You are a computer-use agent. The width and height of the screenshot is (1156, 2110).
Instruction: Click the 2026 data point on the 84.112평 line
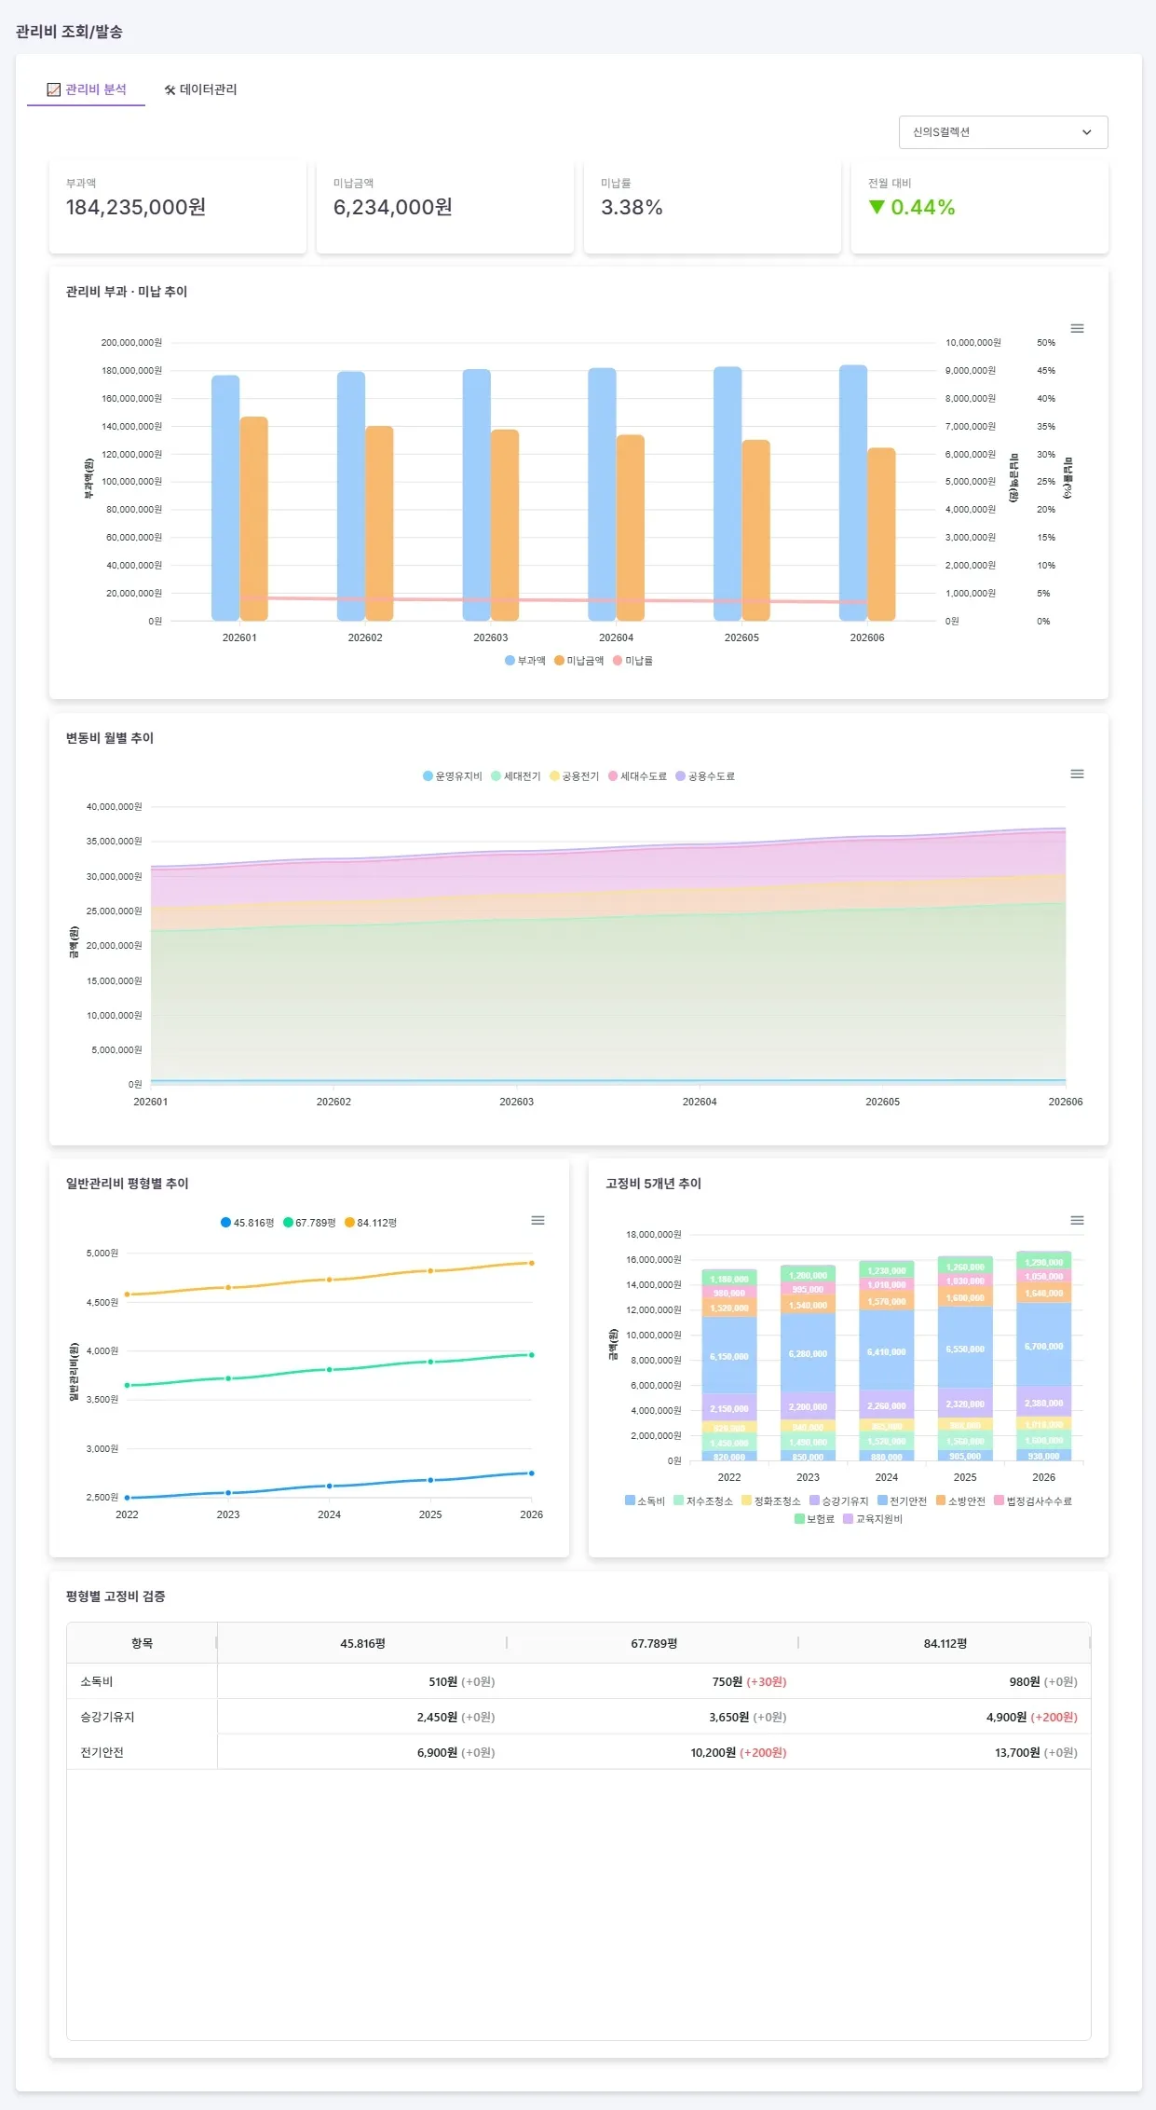pyautogui.click(x=531, y=1263)
